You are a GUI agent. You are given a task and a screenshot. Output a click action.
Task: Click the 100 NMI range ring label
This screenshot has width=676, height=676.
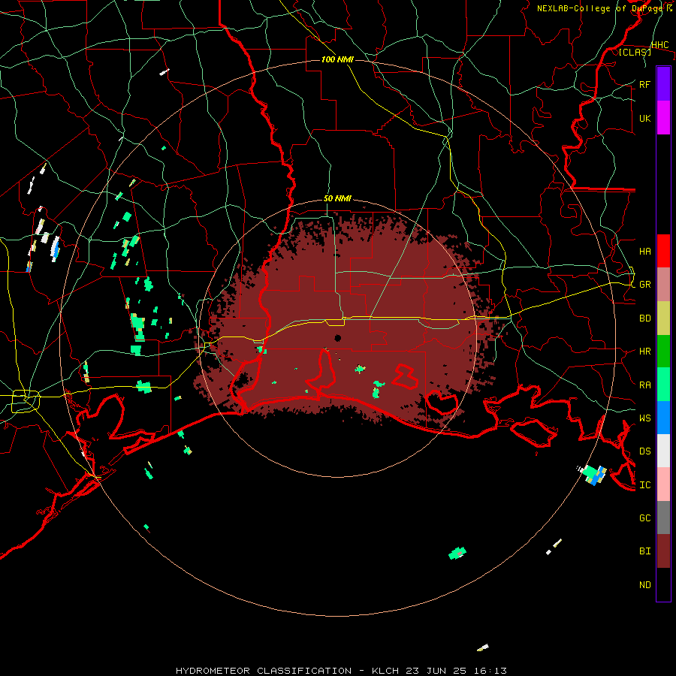click(337, 59)
